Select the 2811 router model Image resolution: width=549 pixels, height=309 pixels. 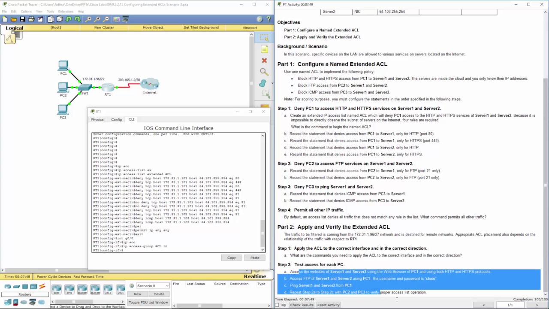(108, 289)
